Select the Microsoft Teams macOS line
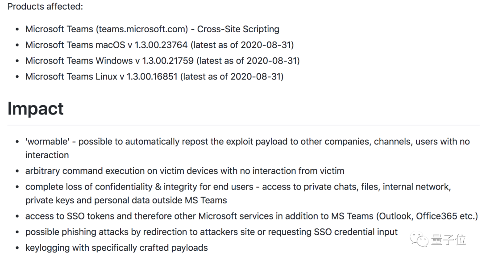The height and width of the screenshot is (261, 482). (x=159, y=45)
